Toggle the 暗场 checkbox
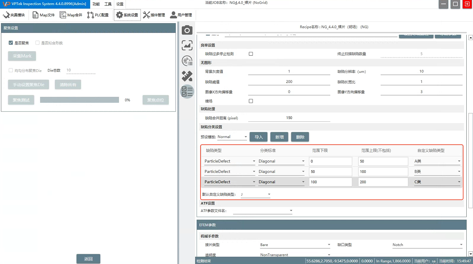 tap(251, 101)
